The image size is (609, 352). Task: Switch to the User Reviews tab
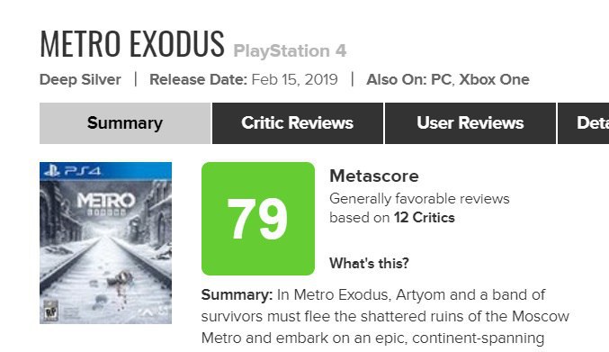(470, 123)
